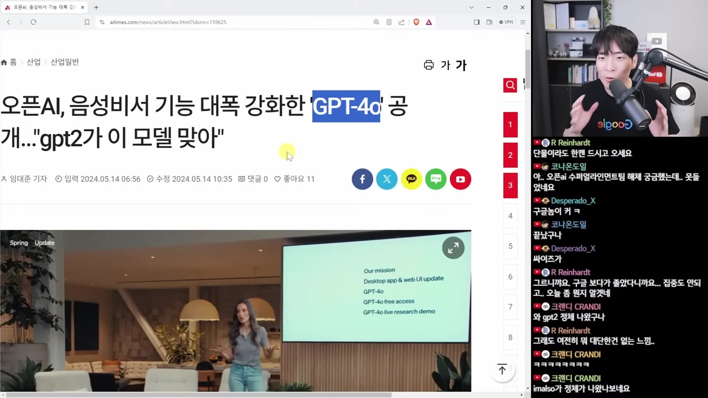Open a new tab with plus button
The image size is (708, 398).
tap(96, 7)
